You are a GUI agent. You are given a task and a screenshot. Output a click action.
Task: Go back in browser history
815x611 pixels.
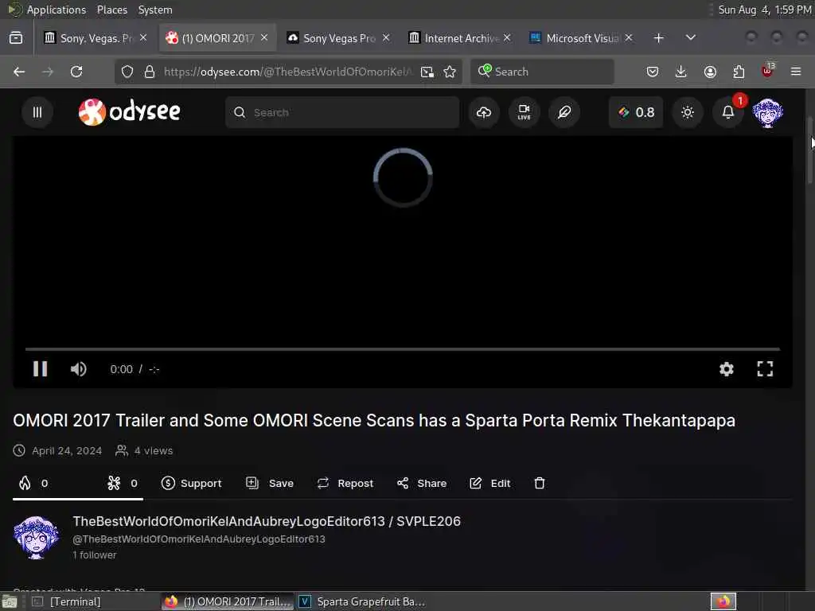[x=19, y=72]
